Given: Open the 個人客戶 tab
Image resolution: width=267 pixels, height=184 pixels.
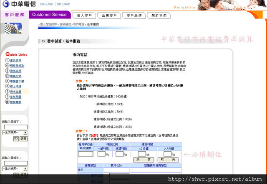Looking at the screenshot, I should [84, 15].
